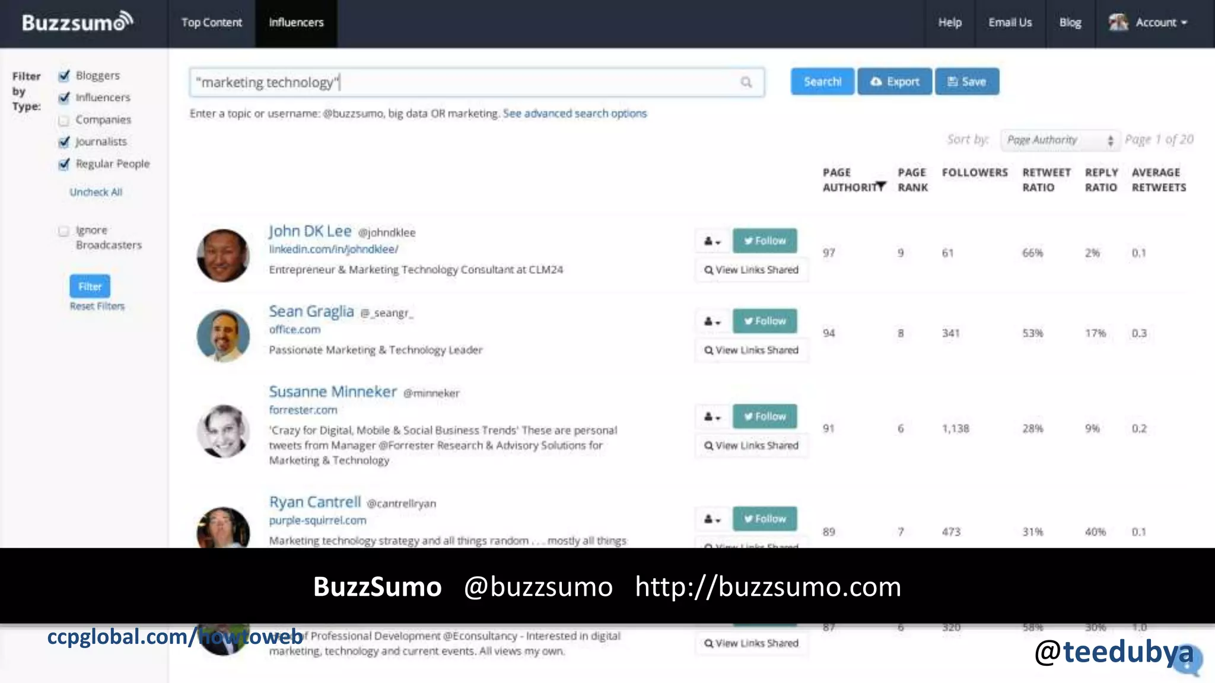
Task: Enable the Companies checkbox
Action: tap(64, 120)
